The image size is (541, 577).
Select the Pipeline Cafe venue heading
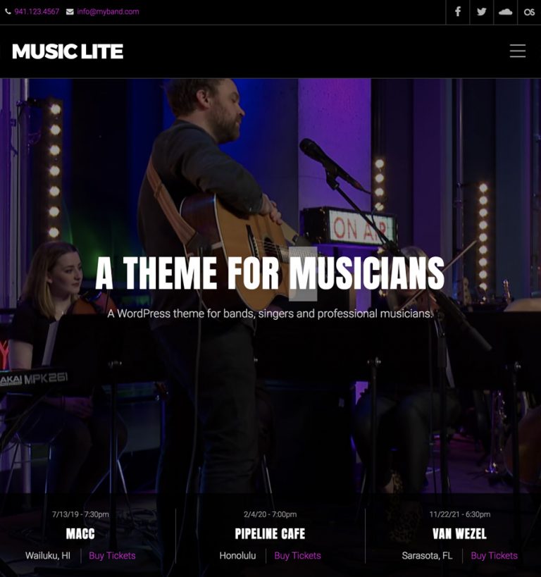click(270, 533)
